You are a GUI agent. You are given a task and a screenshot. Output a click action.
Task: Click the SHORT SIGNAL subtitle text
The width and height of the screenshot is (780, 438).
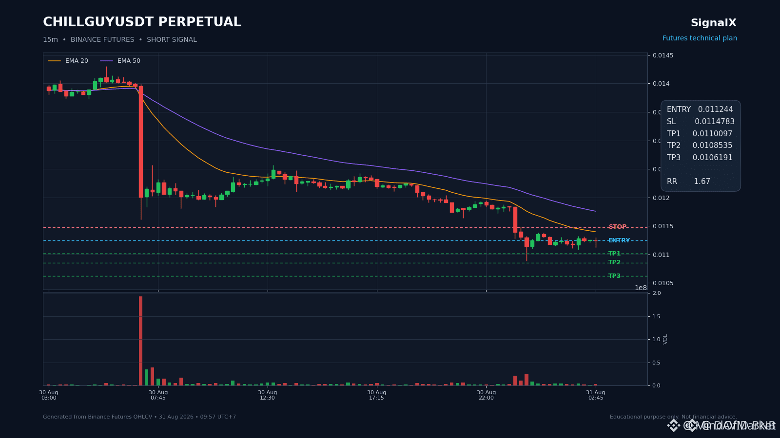pos(172,40)
